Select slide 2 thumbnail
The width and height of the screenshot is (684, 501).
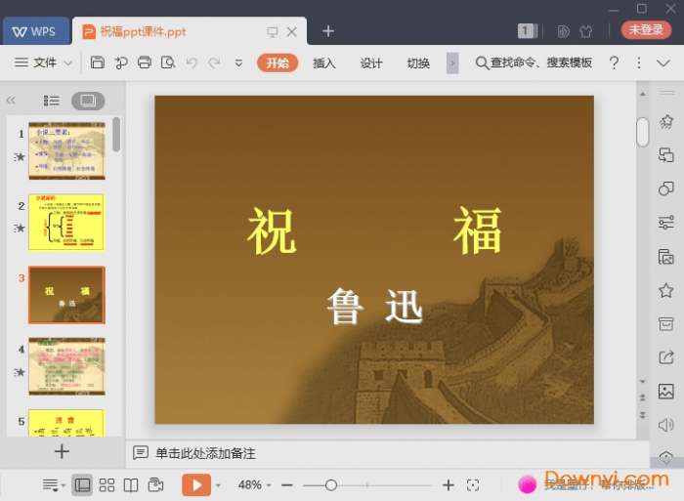click(66, 223)
